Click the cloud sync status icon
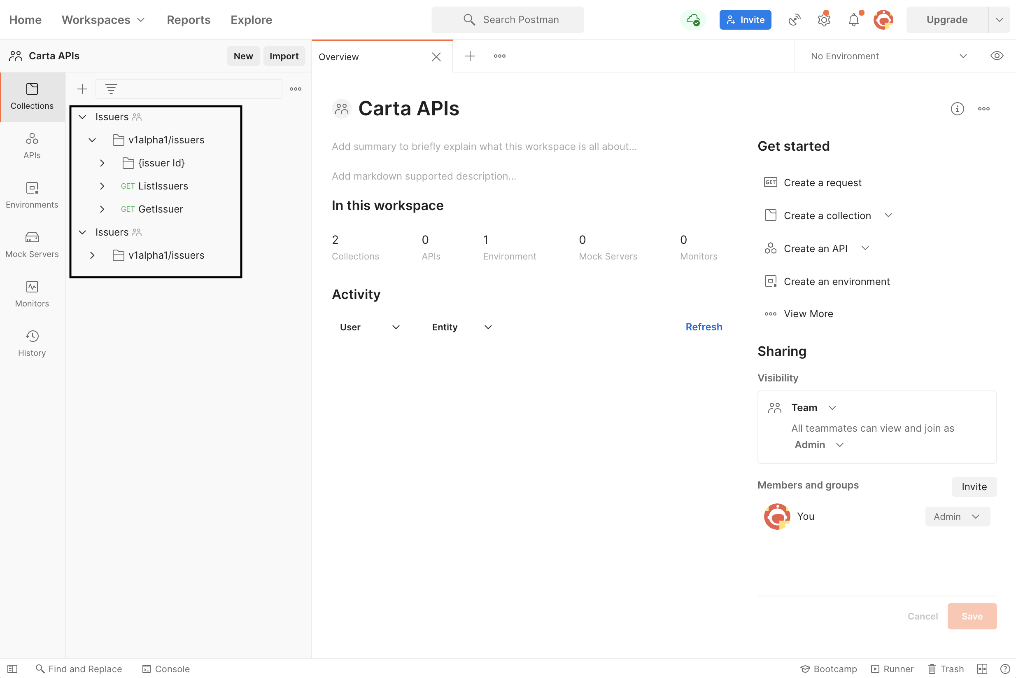The height and width of the screenshot is (678, 1016). (693, 20)
